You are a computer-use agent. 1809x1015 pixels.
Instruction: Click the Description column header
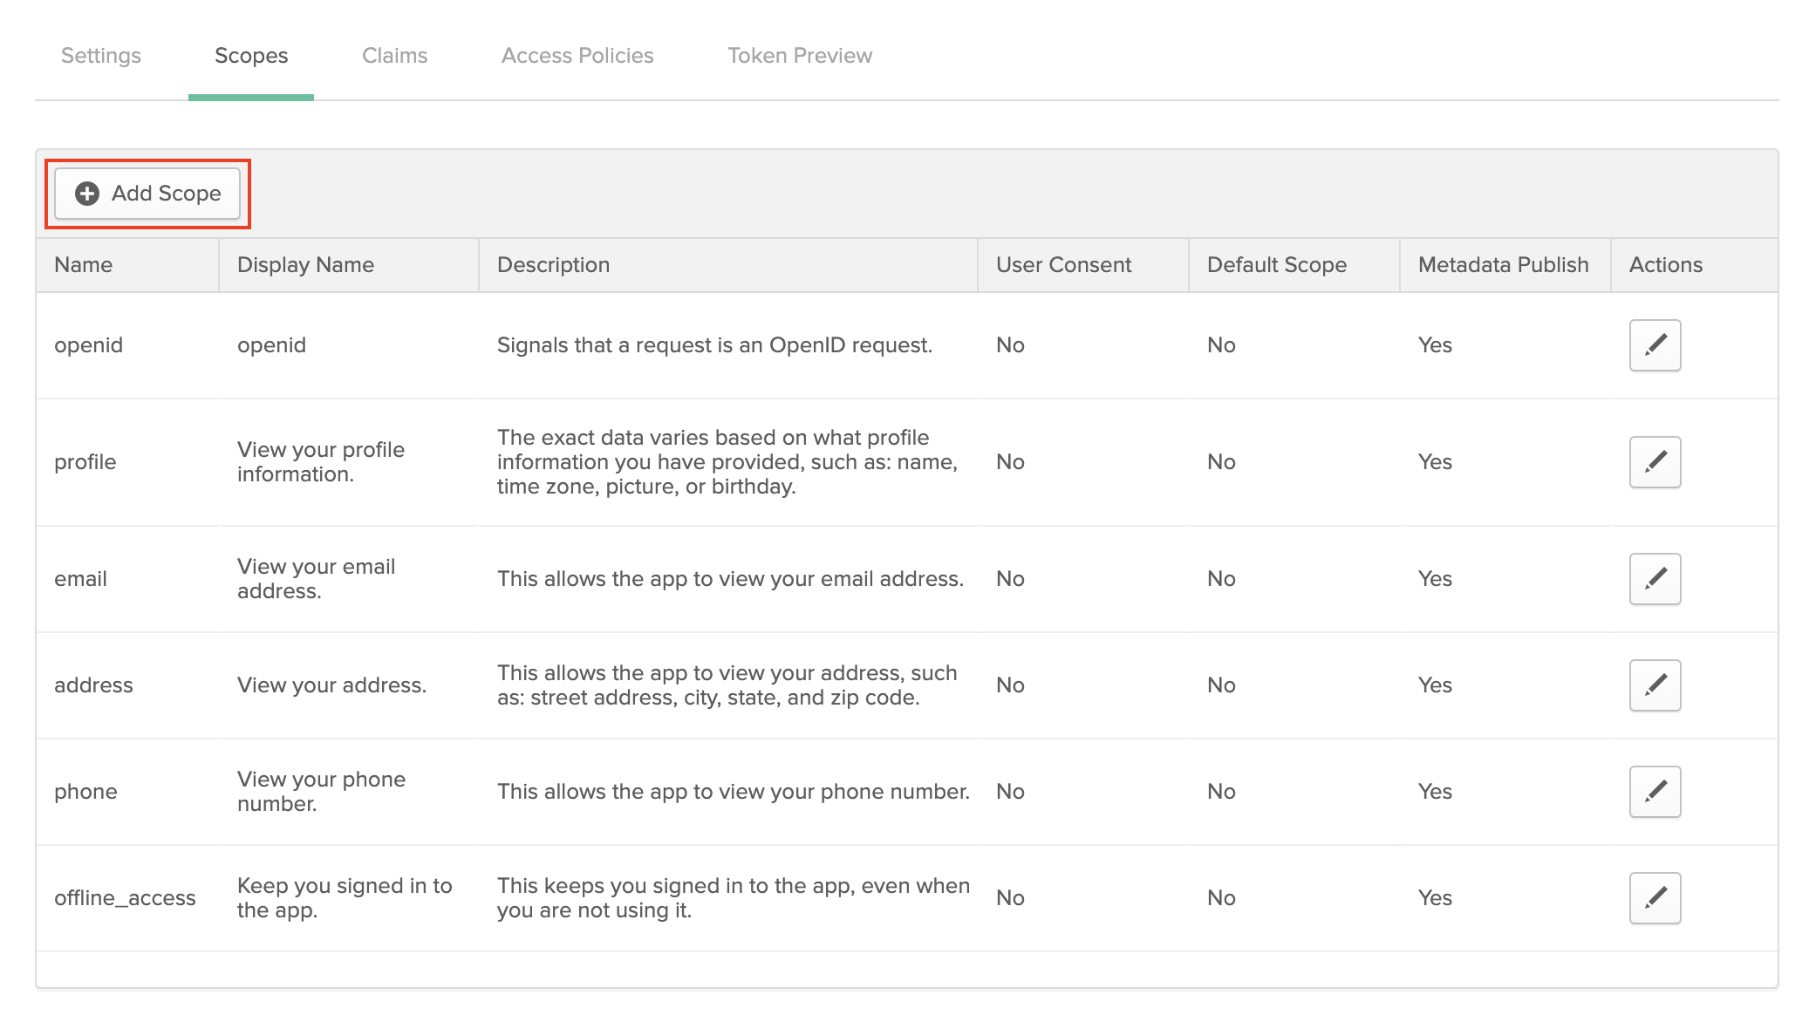click(x=553, y=264)
